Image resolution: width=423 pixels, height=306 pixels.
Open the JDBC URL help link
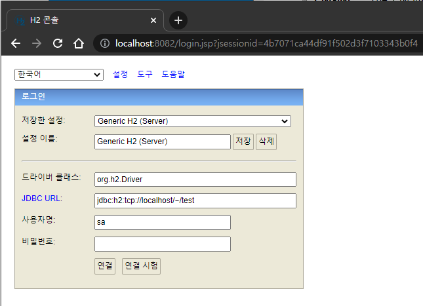point(41,199)
